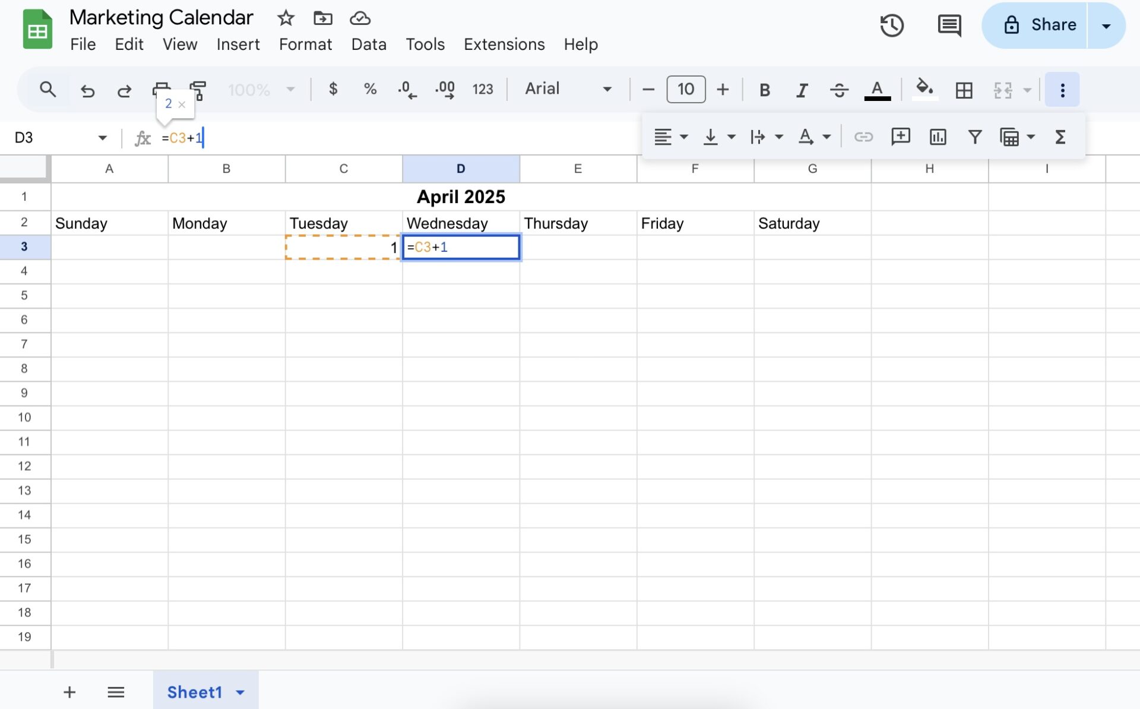The height and width of the screenshot is (709, 1140).
Task: Click the insert link icon
Action: pos(863,137)
